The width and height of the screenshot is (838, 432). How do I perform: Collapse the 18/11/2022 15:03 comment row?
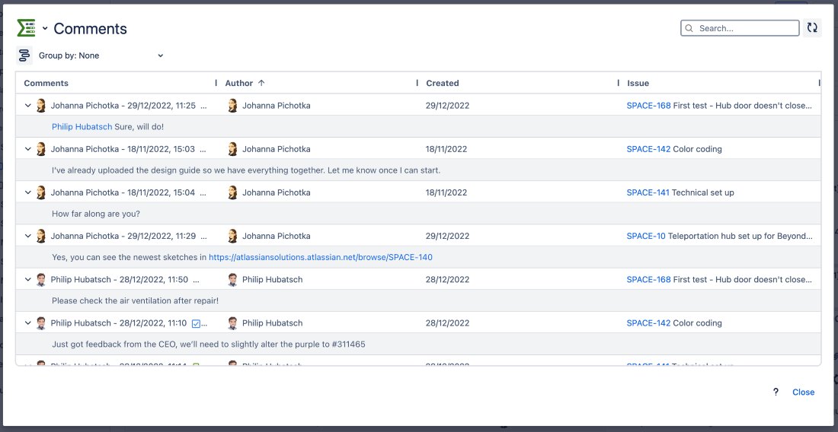(x=27, y=149)
